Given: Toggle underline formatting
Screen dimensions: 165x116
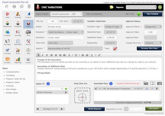Looking at the screenshot, I should [47, 55].
